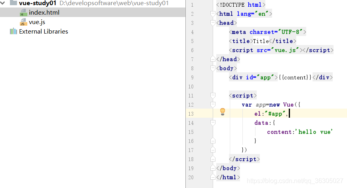Click line number 1 in gutter

[x=192, y=5]
